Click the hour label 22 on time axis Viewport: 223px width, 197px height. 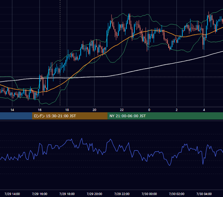(122, 110)
